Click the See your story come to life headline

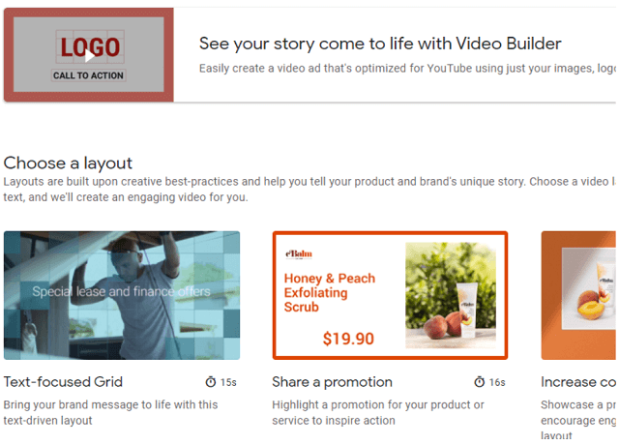(x=380, y=44)
